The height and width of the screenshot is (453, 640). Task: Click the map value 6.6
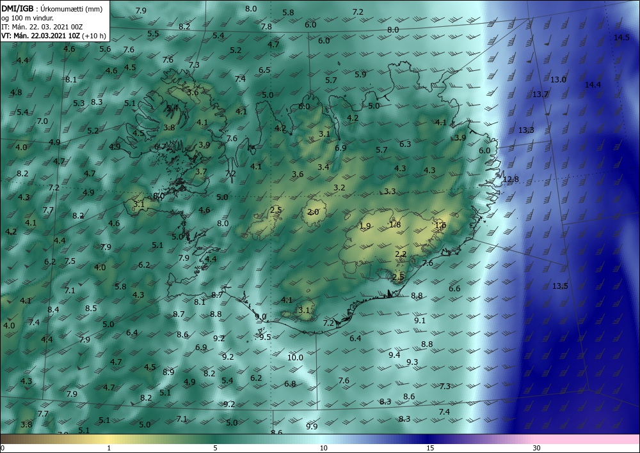pos(454,288)
